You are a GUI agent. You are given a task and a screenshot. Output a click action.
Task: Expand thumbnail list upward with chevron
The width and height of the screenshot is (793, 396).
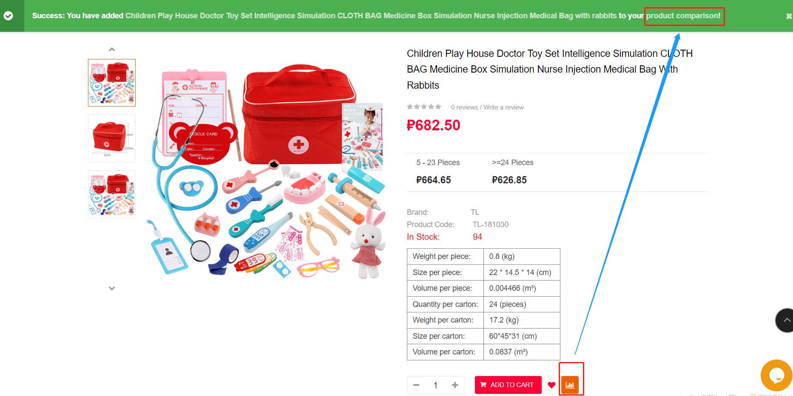tap(112, 50)
